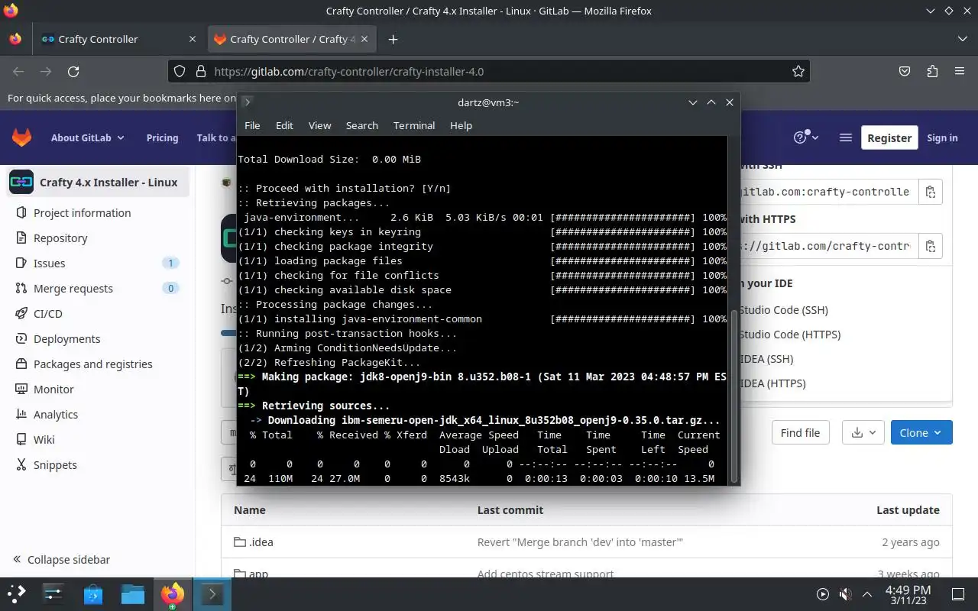Reload the current page in Firefox
Image resolution: width=978 pixels, height=611 pixels.
click(73, 71)
